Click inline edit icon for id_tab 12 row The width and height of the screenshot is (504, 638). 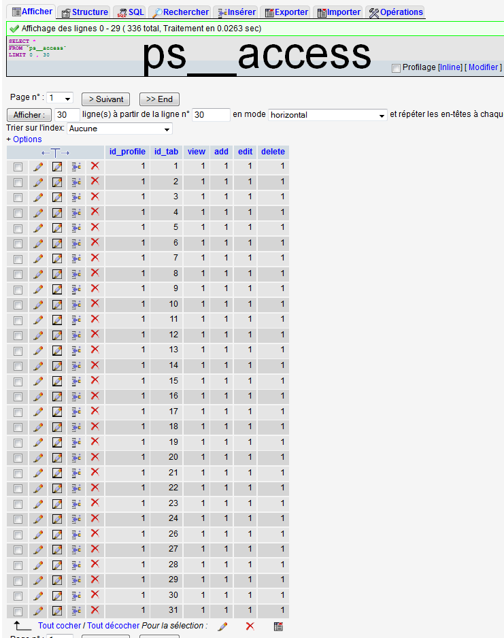click(x=57, y=335)
